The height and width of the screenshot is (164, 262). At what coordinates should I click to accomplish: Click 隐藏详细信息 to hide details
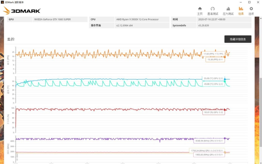(238, 39)
